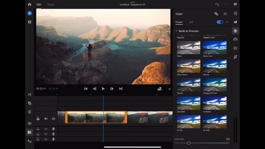Select the orange-highlighted timeline clip
The image size is (265, 149).
point(96,117)
